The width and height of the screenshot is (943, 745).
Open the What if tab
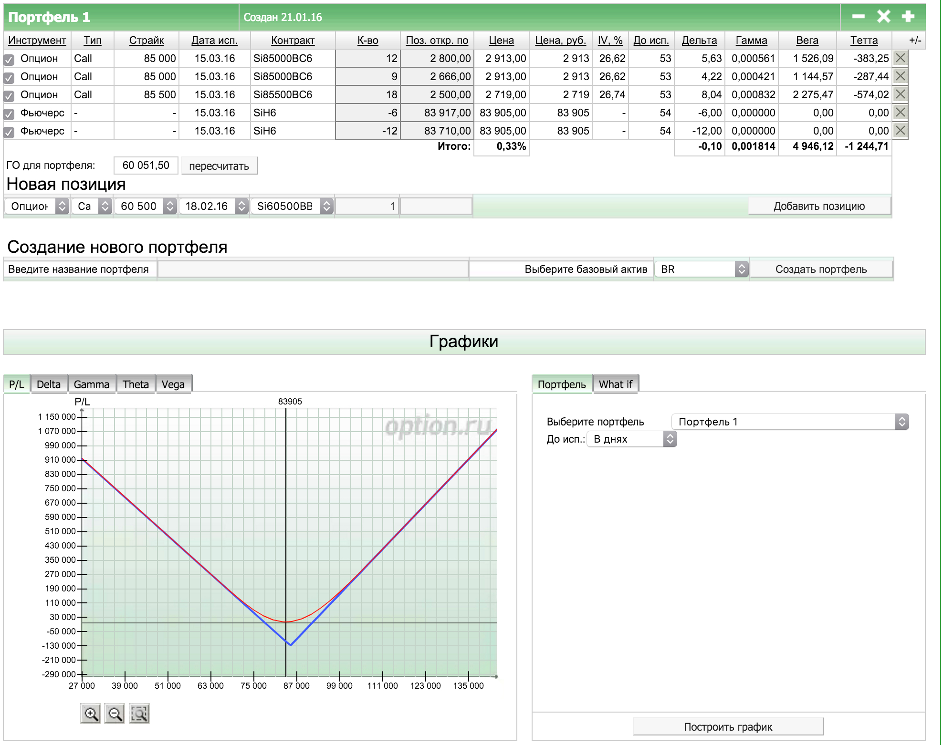tap(615, 384)
